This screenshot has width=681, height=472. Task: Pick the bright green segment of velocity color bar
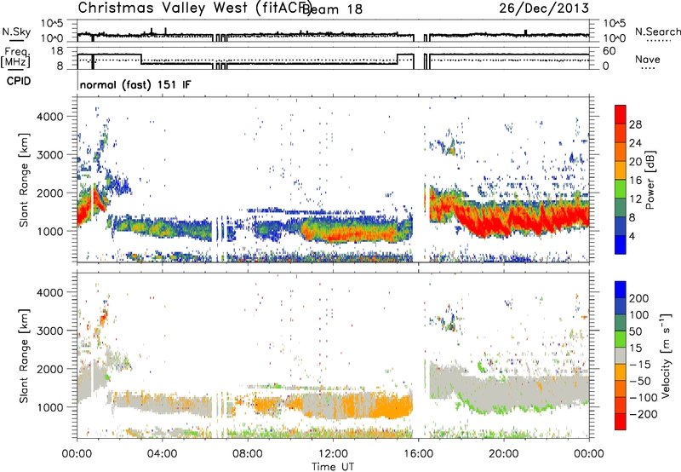point(621,339)
